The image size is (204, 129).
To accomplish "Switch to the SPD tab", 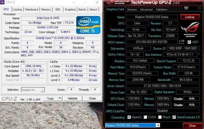I will click(58, 10).
